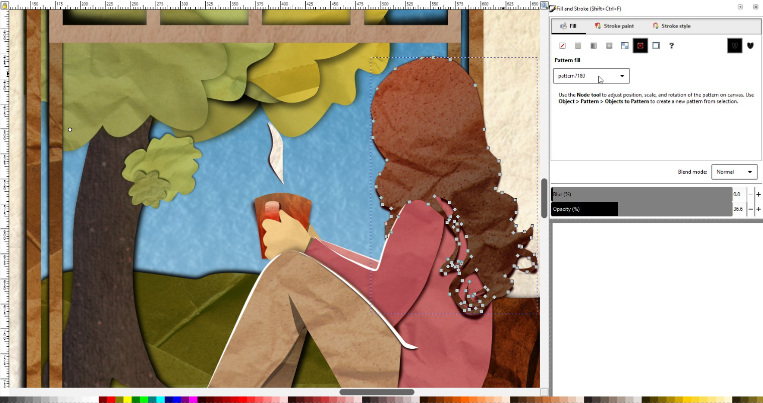Switch to the Stroke style tab
Image resolution: width=763 pixels, height=403 pixels.
pos(671,26)
